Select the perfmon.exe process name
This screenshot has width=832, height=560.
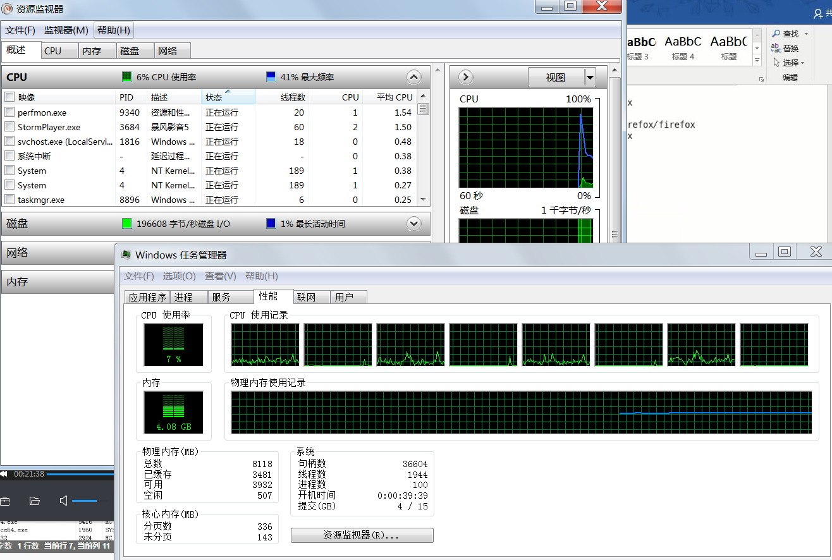click(42, 113)
